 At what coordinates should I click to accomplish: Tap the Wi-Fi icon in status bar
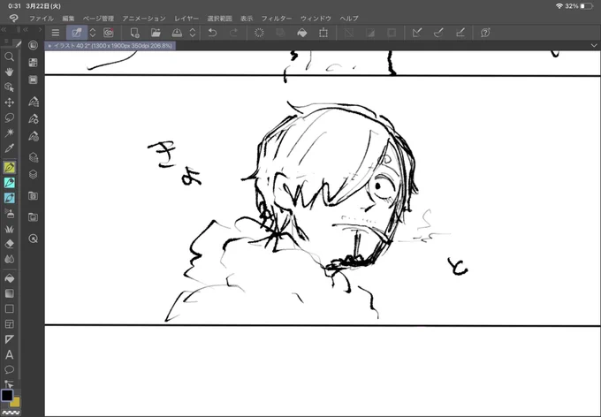coord(559,6)
